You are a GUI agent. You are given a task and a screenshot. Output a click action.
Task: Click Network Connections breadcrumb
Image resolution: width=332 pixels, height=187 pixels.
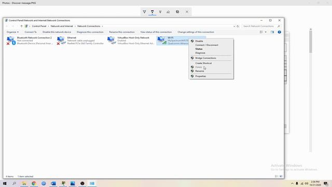click(89, 26)
